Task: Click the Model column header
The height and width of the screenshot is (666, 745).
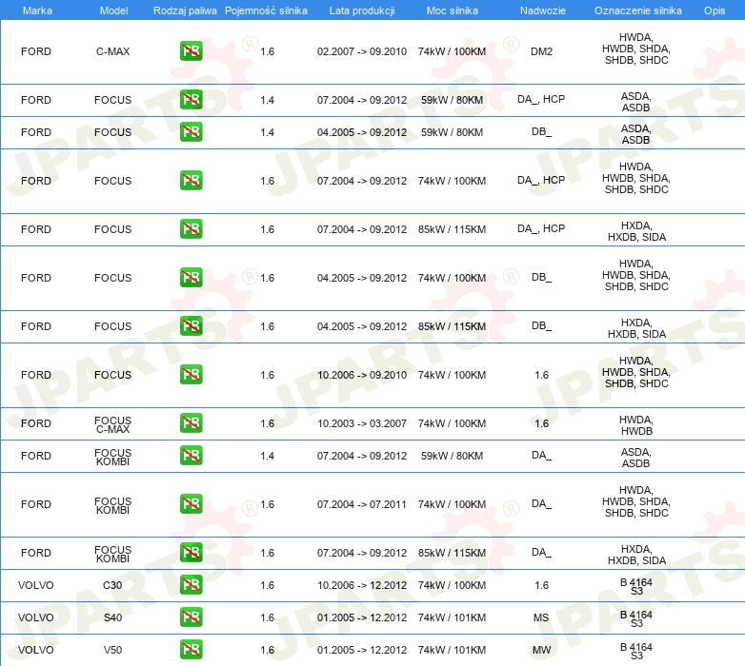Action: point(113,10)
